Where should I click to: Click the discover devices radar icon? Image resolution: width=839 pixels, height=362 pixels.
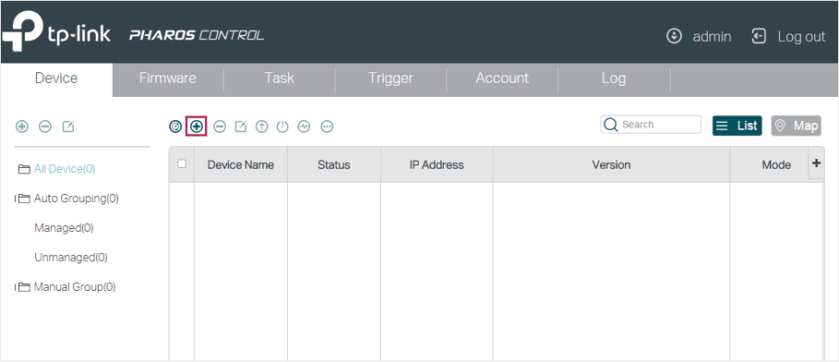click(x=175, y=127)
